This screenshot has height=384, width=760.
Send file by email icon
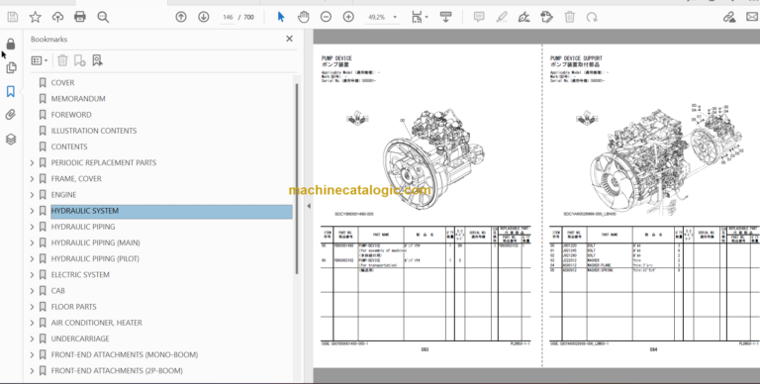(752, 18)
